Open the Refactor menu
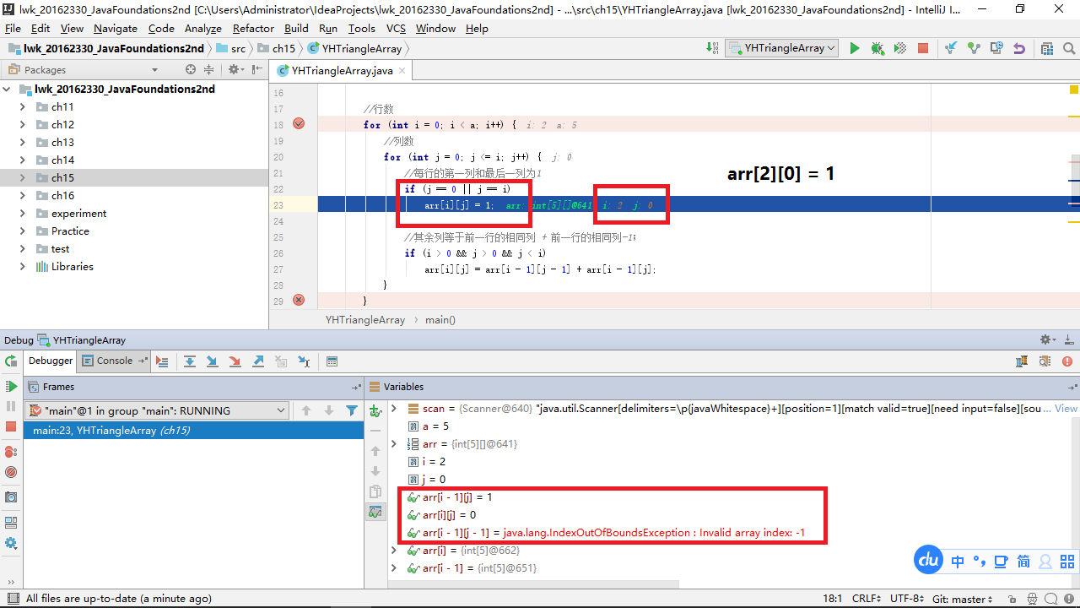 [x=254, y=28]
